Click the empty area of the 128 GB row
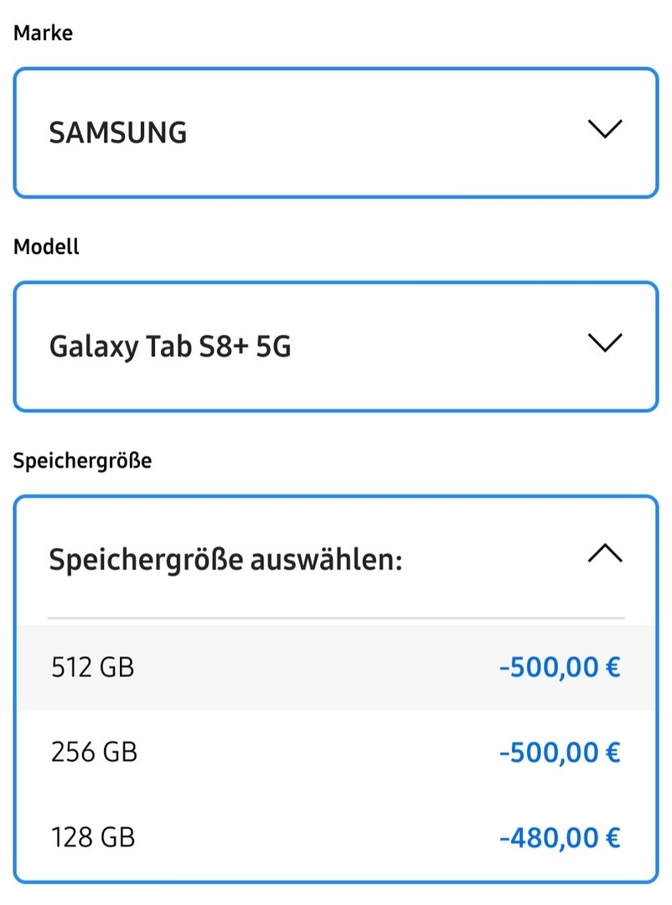The height and width of the screenshot is (905, 672). pyautogui.click(x=318, y=837)
